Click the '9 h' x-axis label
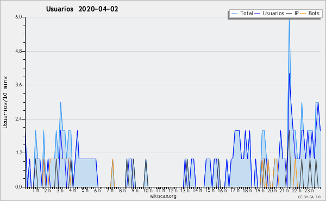326x201 pixels. [135, 191]
